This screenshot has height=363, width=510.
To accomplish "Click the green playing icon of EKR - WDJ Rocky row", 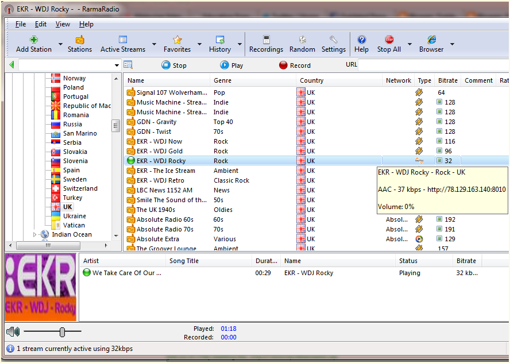I will tap(131, 161).
